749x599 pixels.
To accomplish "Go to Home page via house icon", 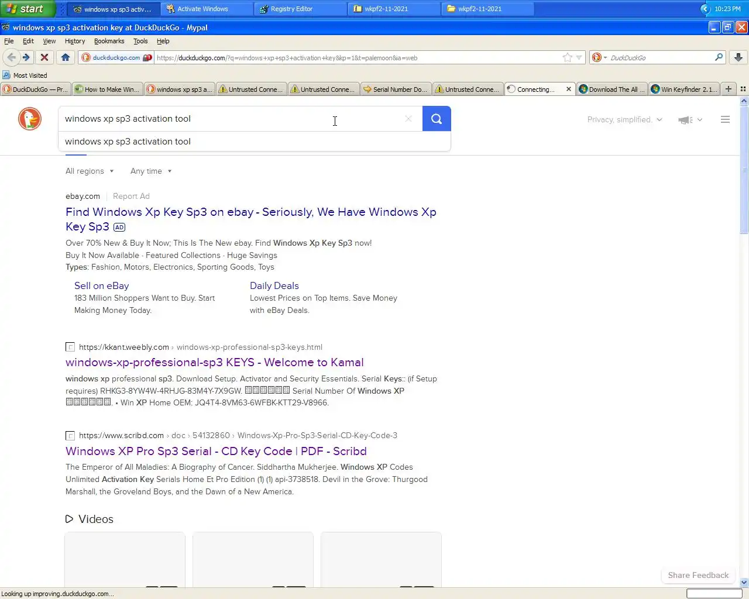I will click(66, 57).
